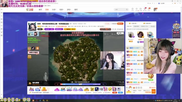
Task: Open the treasure chest icon in chat
Action: (x=151, y=76)
